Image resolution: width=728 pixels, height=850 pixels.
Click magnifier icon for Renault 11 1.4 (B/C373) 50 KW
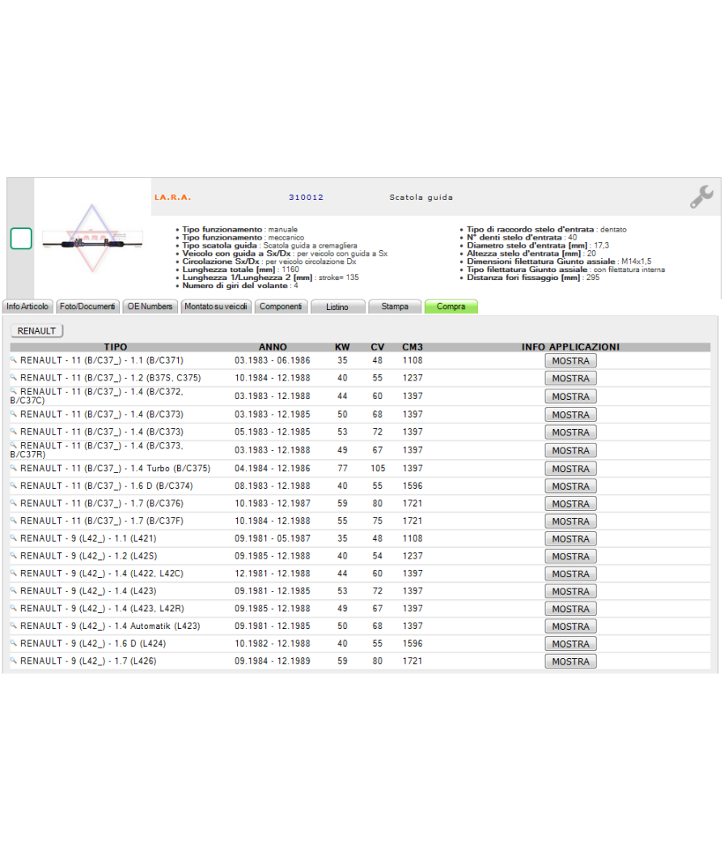(14, 414)
